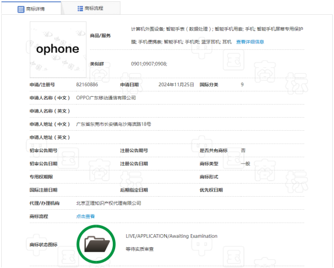334x268 pixels.
Task: Click the 类似群 label
Action: 97,64
